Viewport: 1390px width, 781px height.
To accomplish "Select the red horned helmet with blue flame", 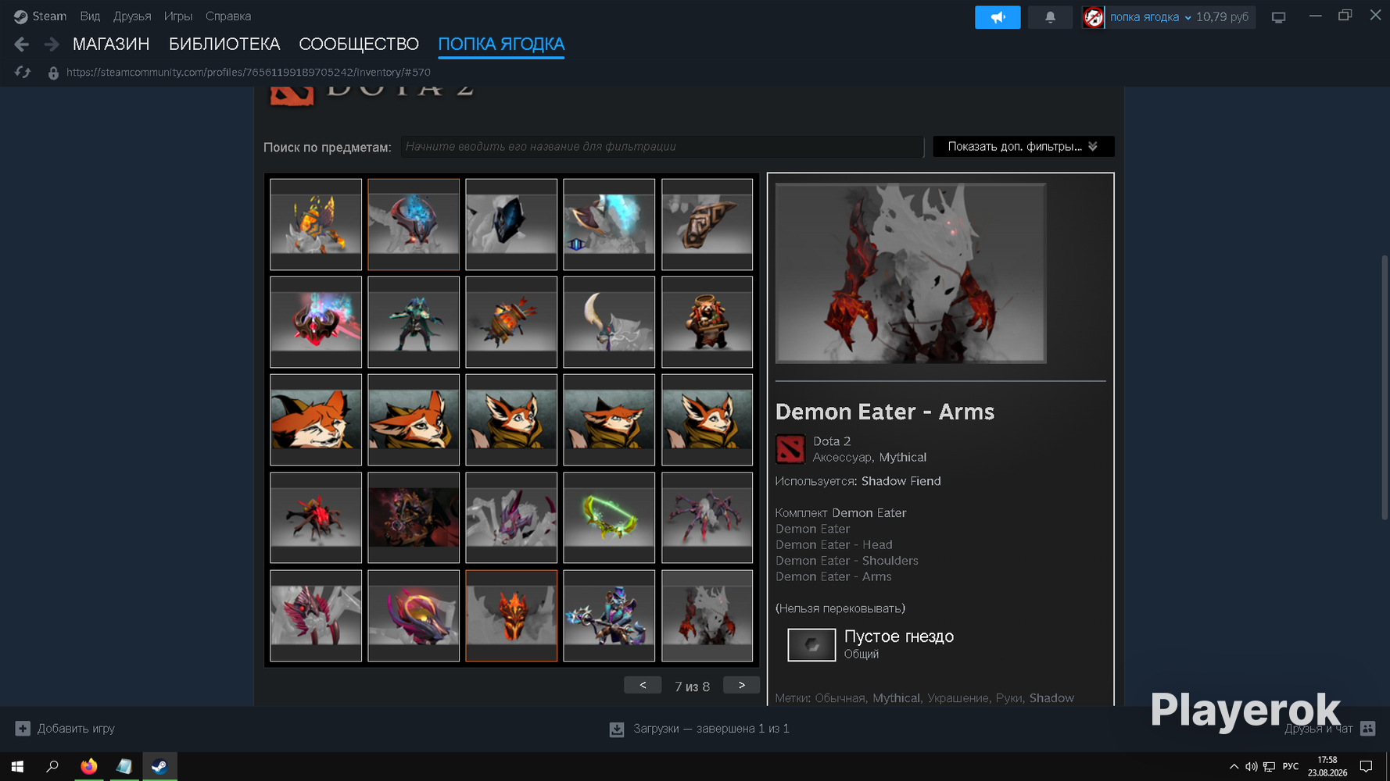I will click(x=316, y=323).
